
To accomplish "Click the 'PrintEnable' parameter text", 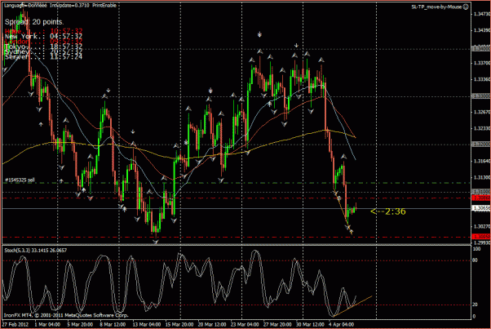I will click(104, 6).
